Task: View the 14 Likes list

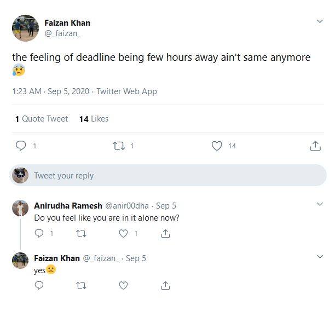Action: click(x=94, y=119)
